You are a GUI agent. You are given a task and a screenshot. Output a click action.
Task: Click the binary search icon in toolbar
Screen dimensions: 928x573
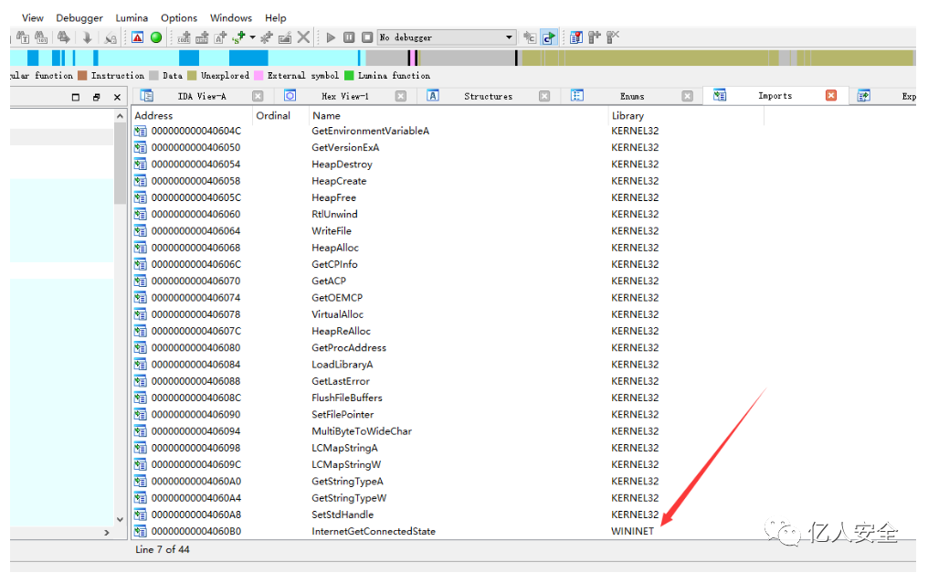pos(41,37)
